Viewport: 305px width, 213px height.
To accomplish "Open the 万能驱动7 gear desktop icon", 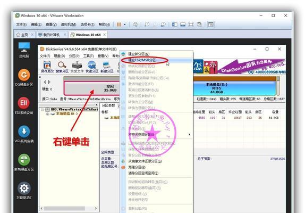I will [x=24, y=191].
